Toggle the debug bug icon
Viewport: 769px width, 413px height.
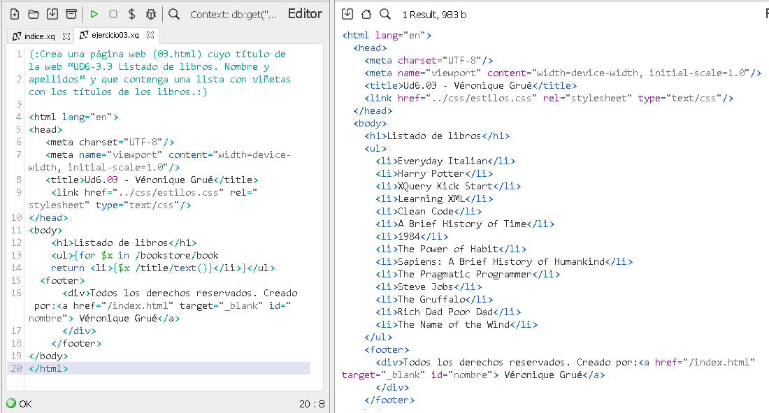coord(150,14)
